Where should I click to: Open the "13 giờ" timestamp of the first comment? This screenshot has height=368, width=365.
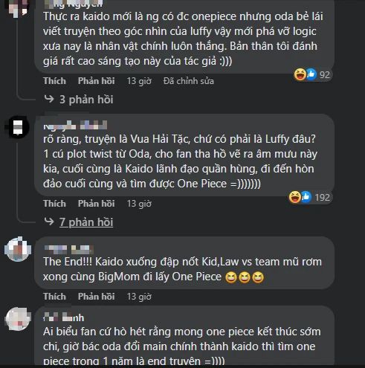click(x=139, y=81)
